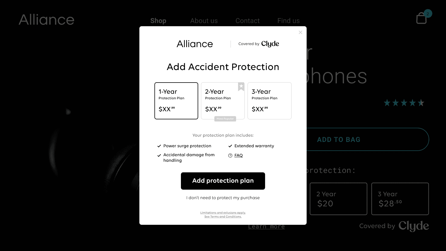Click the Alliance logo inside the modal
The width and height of the screenshot is (446, 251).
pyautogui.click(x=195, y=44)
